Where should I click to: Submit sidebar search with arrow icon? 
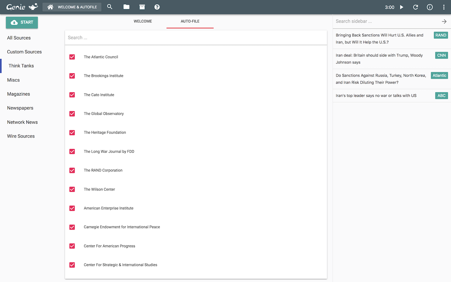point(444,22)
